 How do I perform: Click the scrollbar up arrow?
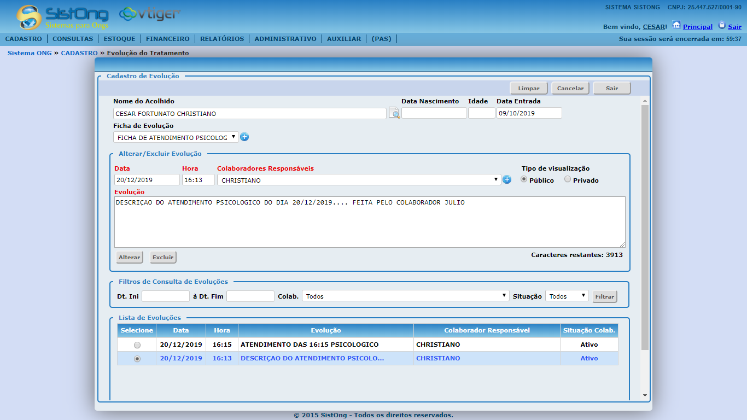[x=645, y=101]
